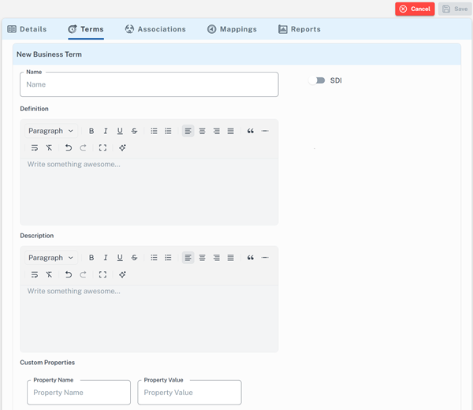Click the red Cancel button

pos(415,9)
